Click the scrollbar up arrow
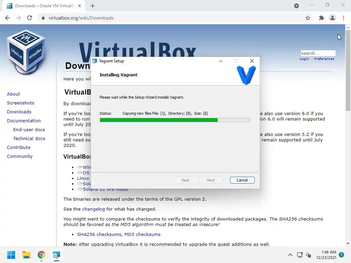The height and width of the screenshot is (263, 351). point(348,27)
